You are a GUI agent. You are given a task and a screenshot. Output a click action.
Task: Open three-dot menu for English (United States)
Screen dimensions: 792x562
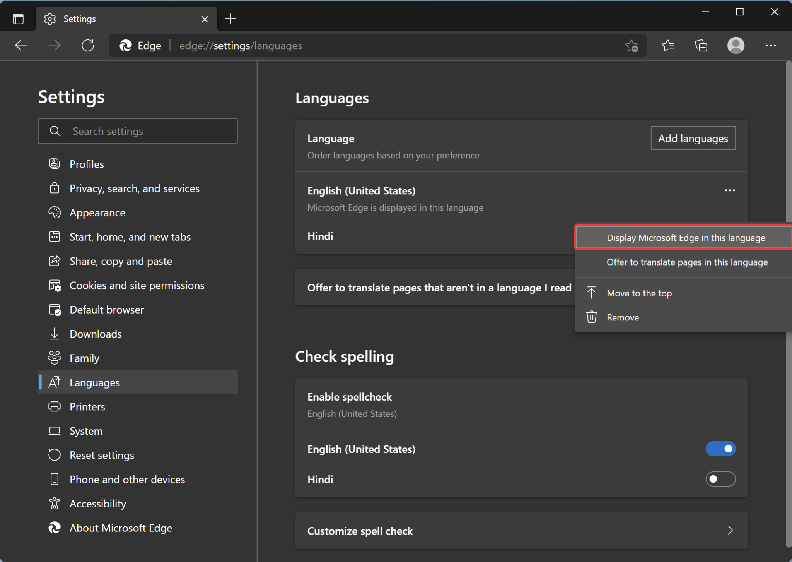729,190
